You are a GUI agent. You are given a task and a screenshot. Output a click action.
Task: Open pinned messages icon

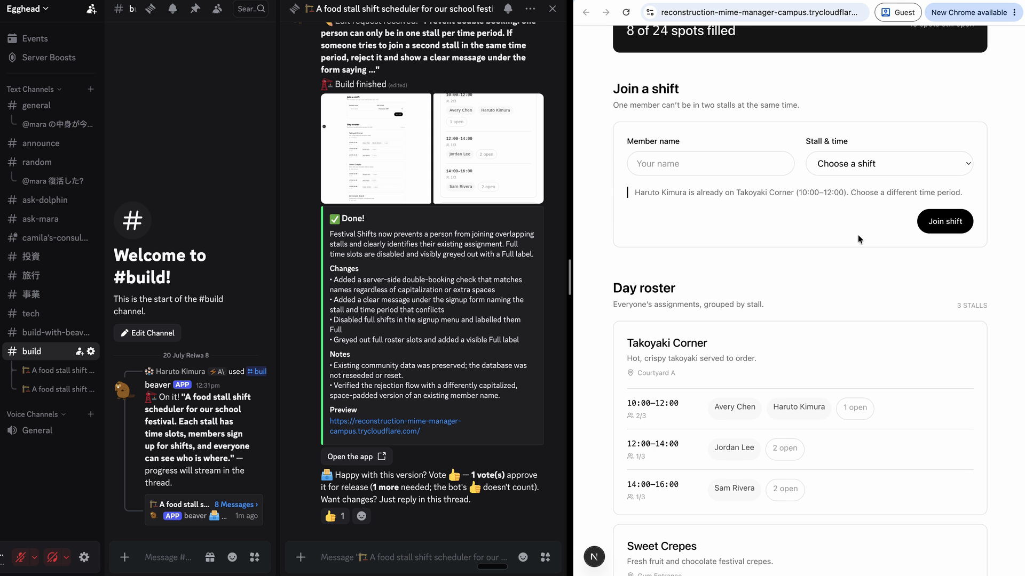[195, 9]
